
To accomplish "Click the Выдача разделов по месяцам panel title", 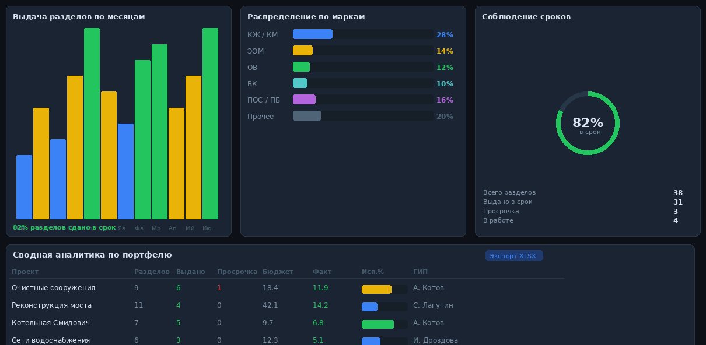I will (79, 17).
